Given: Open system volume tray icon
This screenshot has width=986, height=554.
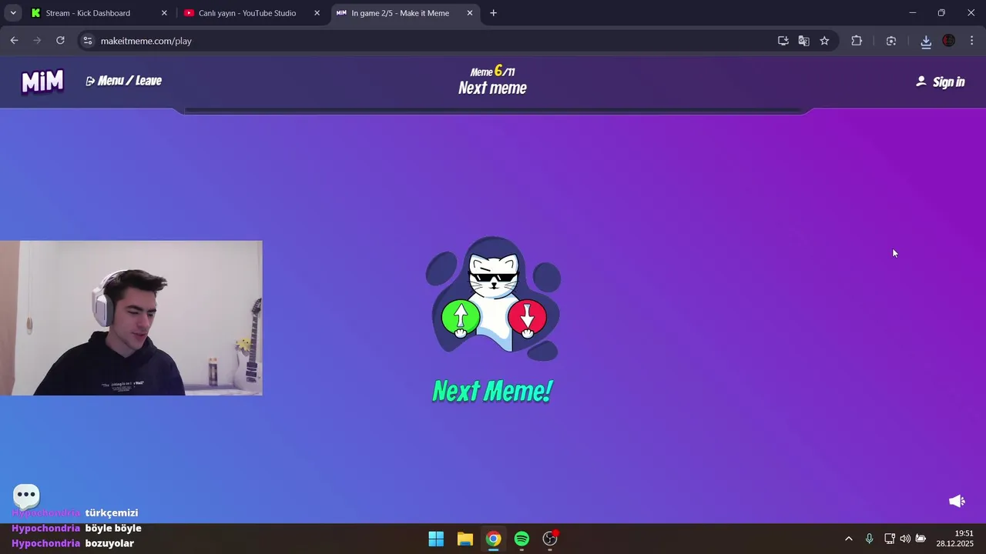Looking at the screenshot, I should tap(905, 539).
